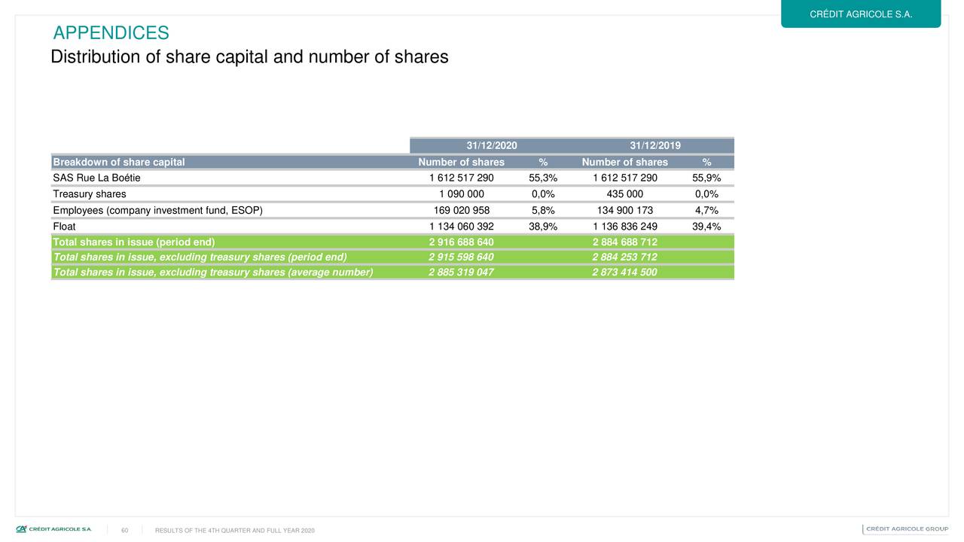Viewport: 964px width, 542px height.
Task: Select the APPENDICES section heading
Action: tap(111, 33)
